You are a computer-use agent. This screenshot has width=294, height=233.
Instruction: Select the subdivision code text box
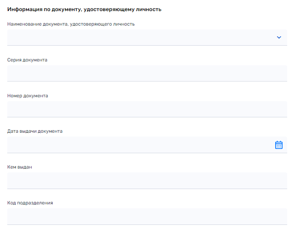[x=147, y=216]
